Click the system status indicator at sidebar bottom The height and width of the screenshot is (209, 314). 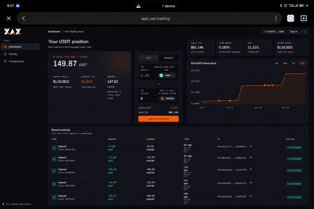17,204
